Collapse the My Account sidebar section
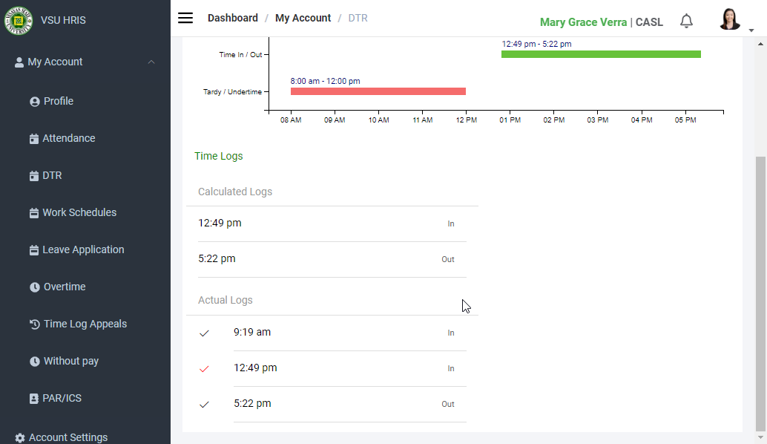This screenshot has width=767, height=444. 151,62
